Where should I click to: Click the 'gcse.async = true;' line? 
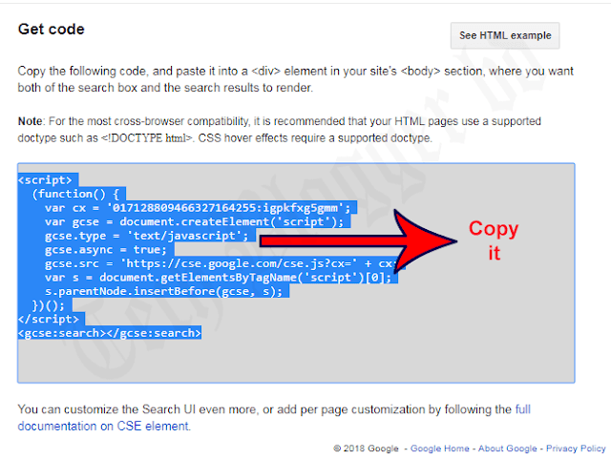pyautogui.click(x=106, y=250)
